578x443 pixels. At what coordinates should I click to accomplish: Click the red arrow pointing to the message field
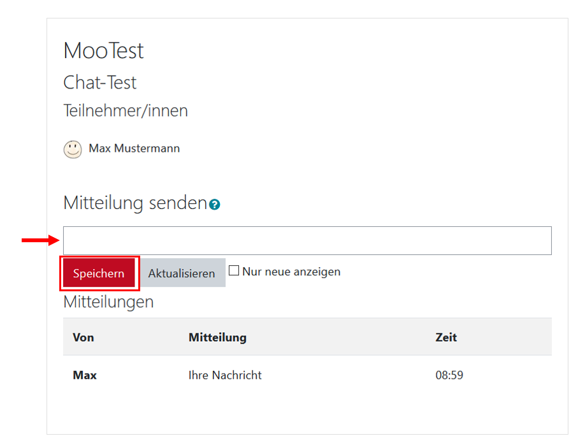point(38,240)
